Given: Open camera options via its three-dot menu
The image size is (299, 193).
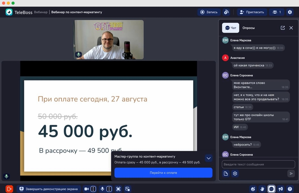Looking at the screenshot, I should 94,189.
